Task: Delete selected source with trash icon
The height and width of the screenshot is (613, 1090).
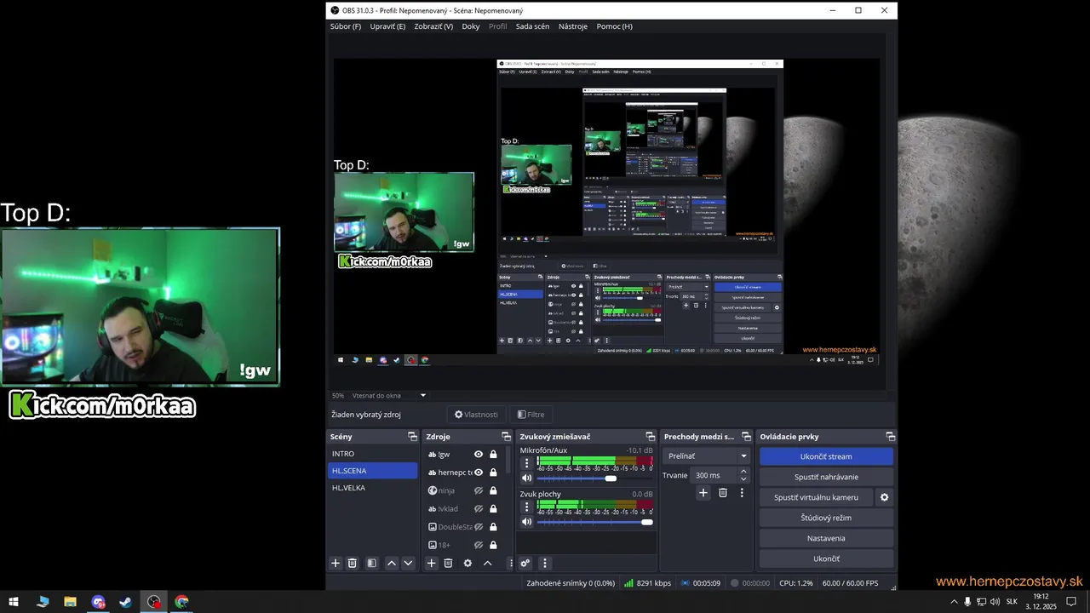Action: click(449, 563)
